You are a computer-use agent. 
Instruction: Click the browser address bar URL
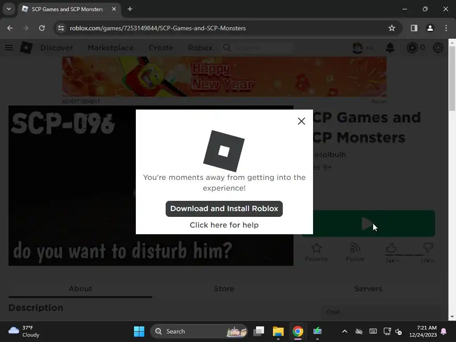coord(158,28)
